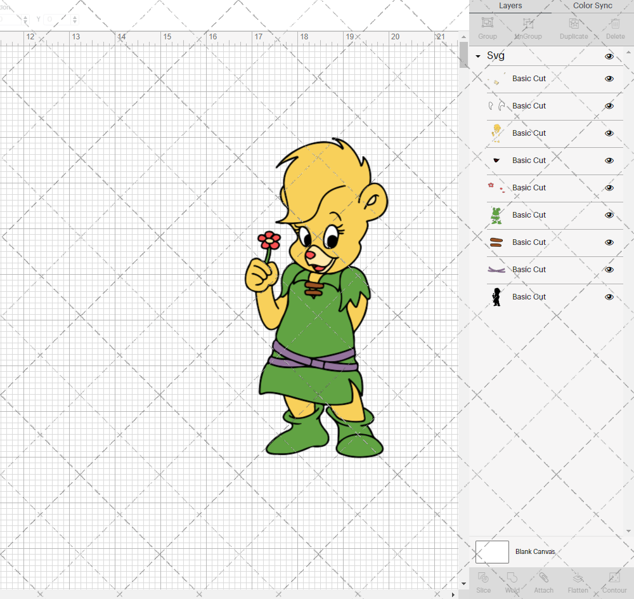Hide the red flower layer
The image size is (634, 599).
pos(609,188)
